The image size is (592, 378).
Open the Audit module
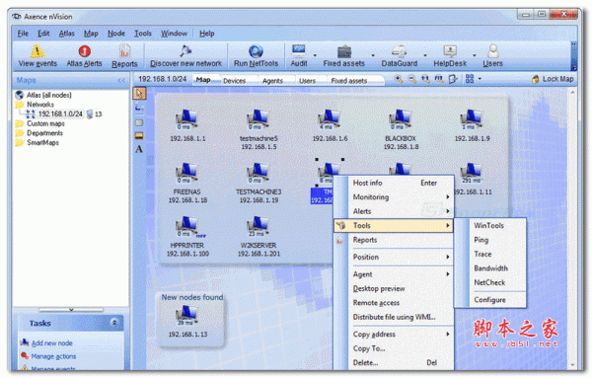pyautogui.click(x=298, y=56)
